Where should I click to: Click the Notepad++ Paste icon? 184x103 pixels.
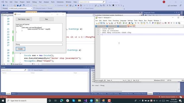point(120,23)
